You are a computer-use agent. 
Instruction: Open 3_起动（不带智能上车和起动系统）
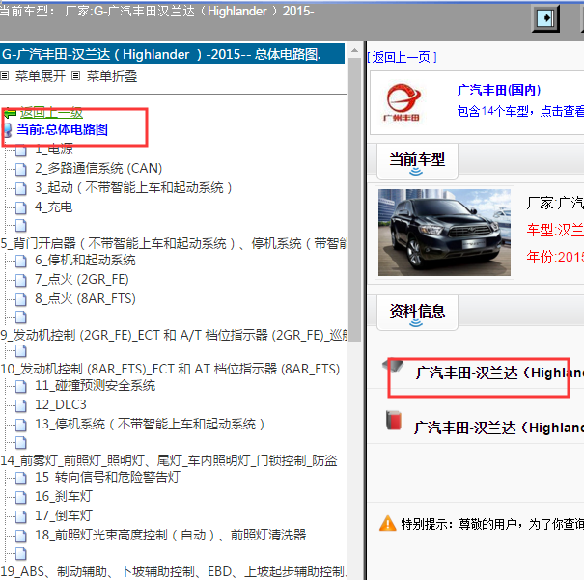pyautogui.click(x=134, y=187)
